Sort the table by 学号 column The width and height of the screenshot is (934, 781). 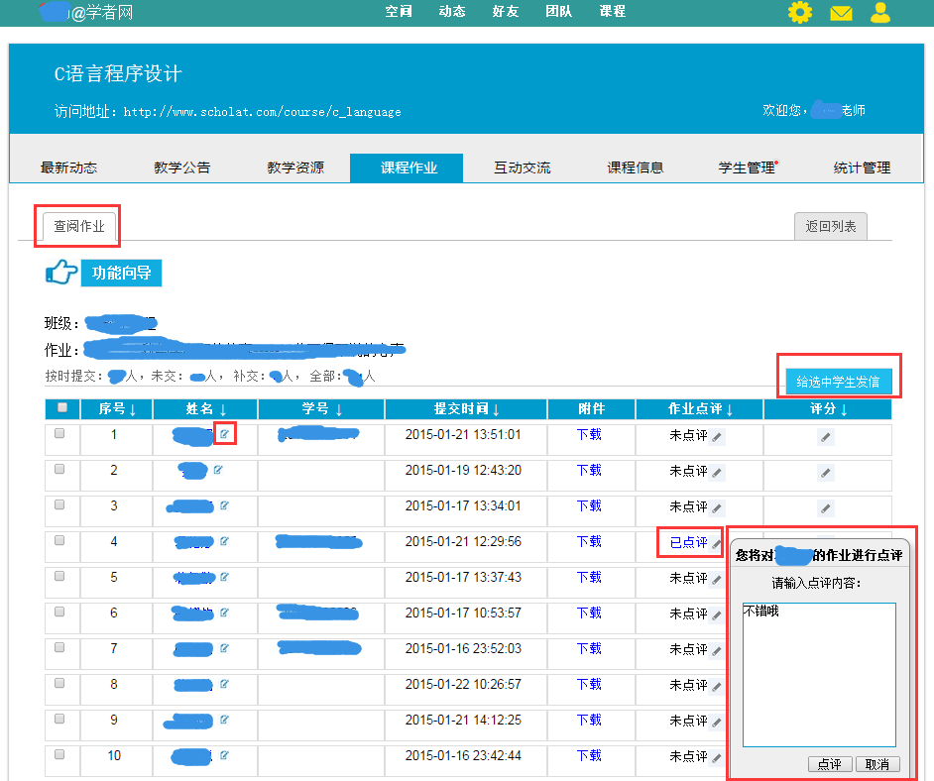[x=339, y=409]
